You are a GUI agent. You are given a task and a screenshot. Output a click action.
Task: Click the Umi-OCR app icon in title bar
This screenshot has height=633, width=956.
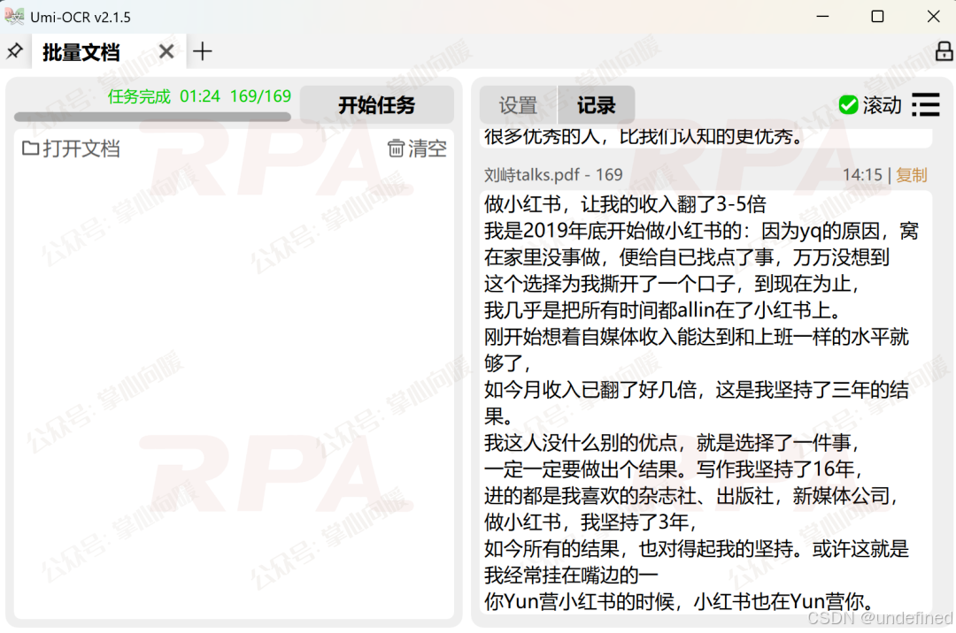14,17
